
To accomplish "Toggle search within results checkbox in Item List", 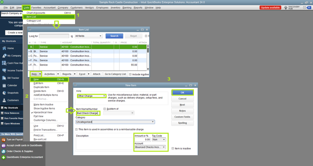I will [x=146, y=36].
